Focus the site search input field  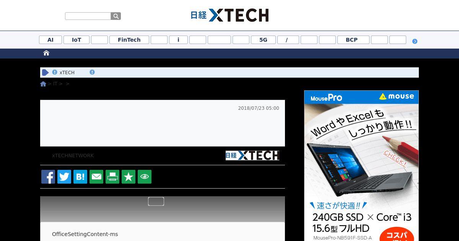point(88,16)
